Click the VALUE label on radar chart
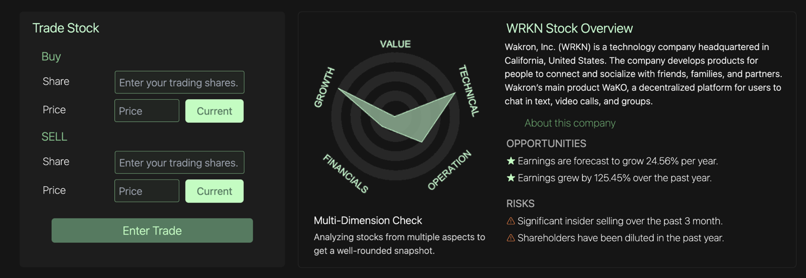Screen dimensions: 806x278 point(395,44)
